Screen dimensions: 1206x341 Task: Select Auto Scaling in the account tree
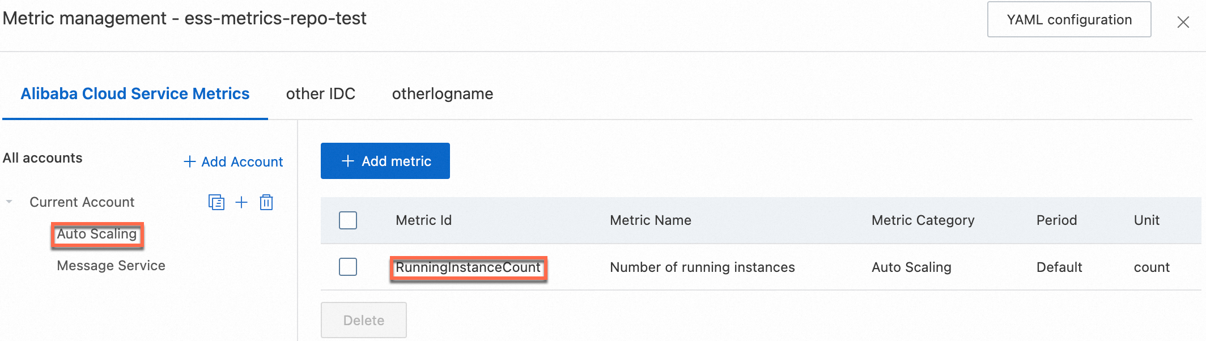pos(97,234)
